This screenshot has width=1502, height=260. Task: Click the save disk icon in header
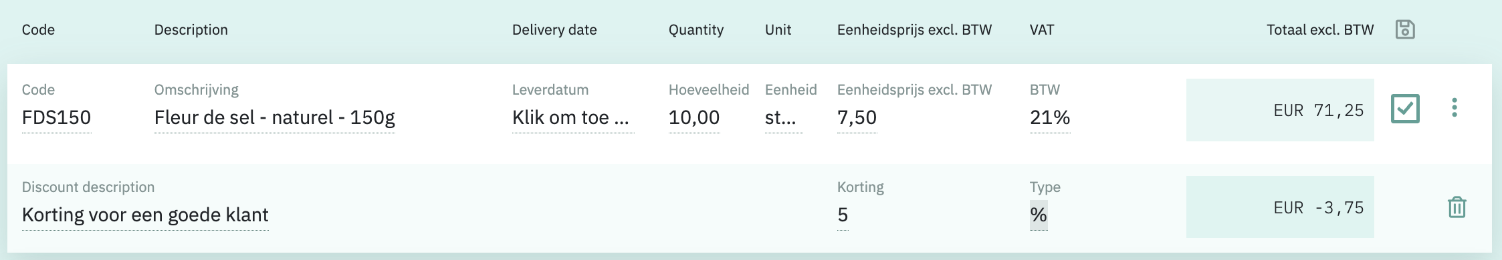pyautogui.click(x=1405, y=29)
